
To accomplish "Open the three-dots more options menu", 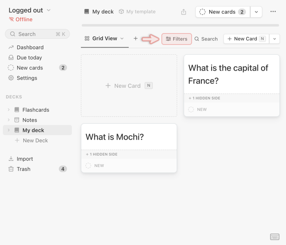I will (273, 12).
